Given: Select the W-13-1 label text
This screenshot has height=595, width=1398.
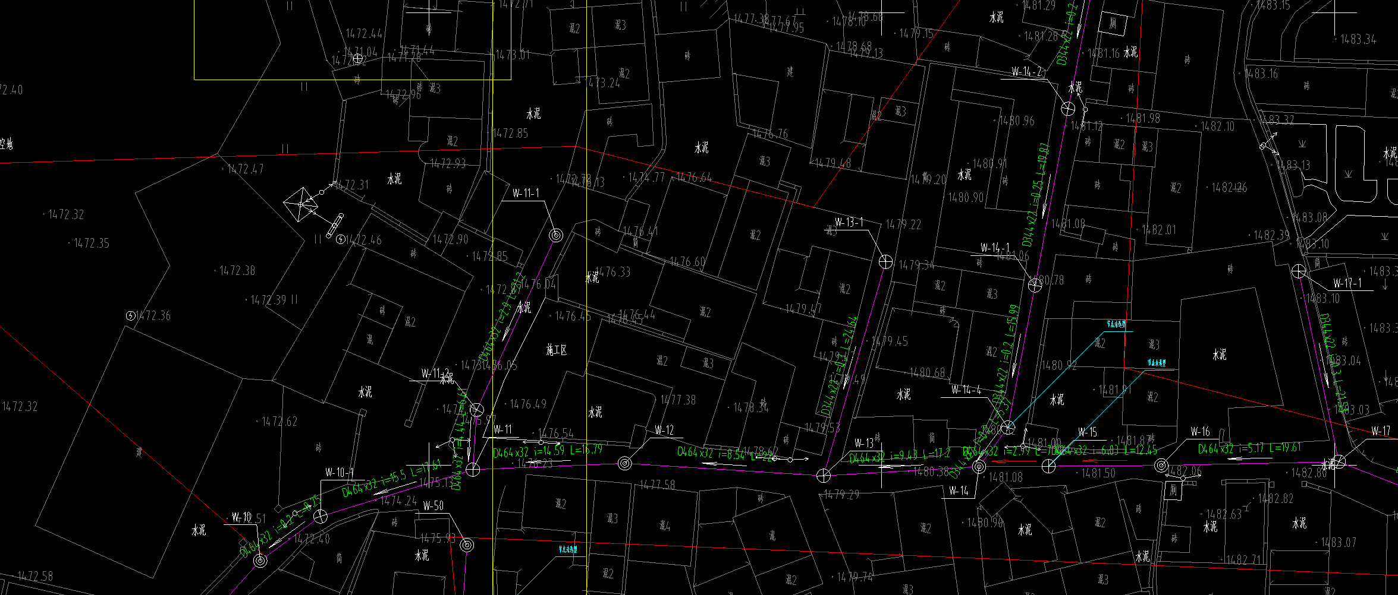Looking at the screenshot, I should [x=849, y=222].
